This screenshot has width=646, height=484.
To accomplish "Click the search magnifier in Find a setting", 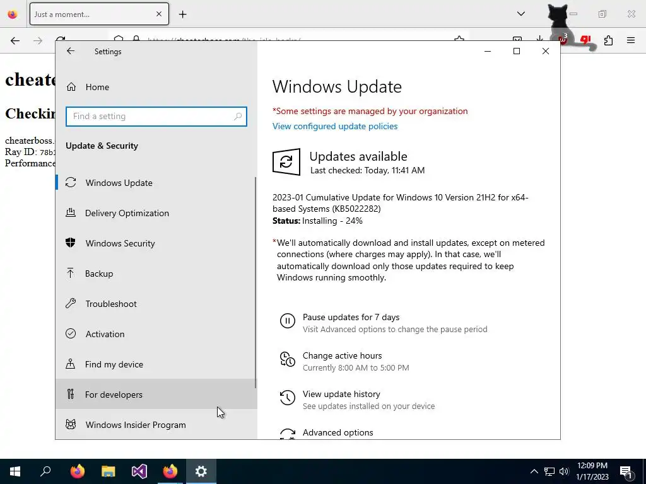I will tap(238, 117).
